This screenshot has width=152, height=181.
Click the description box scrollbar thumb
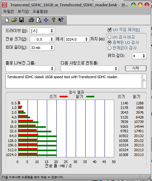coord(144,83)
